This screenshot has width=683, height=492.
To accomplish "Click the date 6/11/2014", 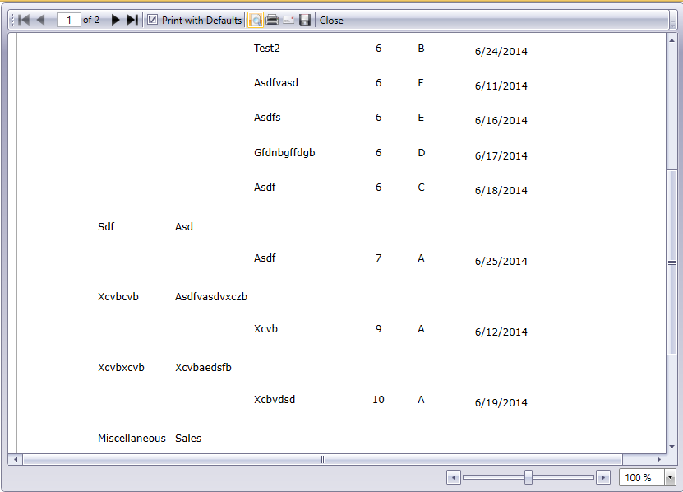I will coord(501,86).
